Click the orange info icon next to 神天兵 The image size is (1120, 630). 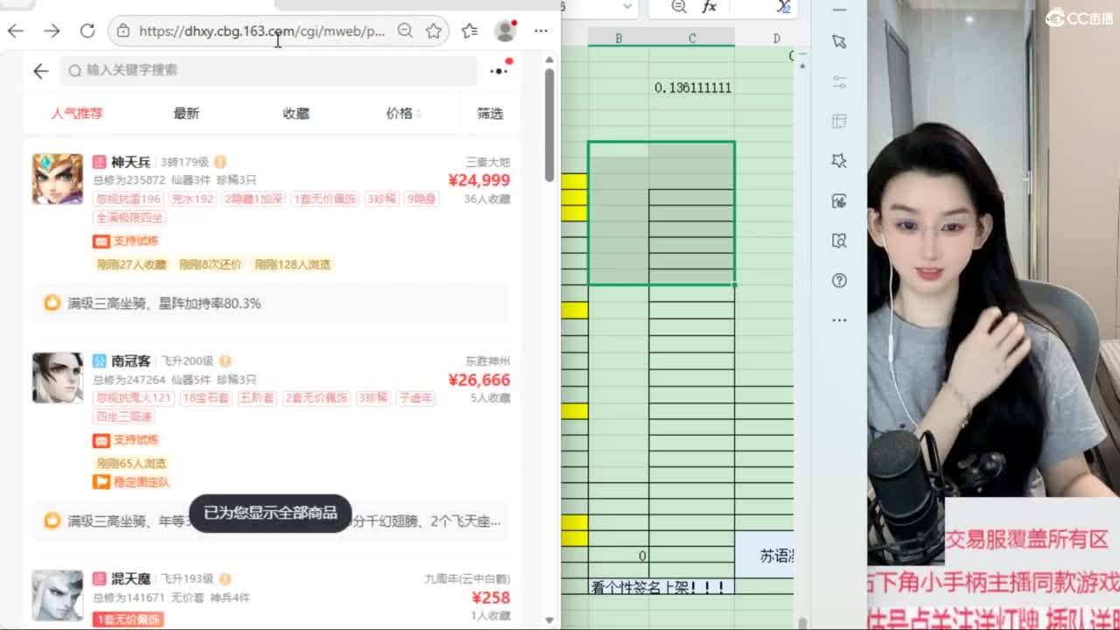(x=220, y=162)
